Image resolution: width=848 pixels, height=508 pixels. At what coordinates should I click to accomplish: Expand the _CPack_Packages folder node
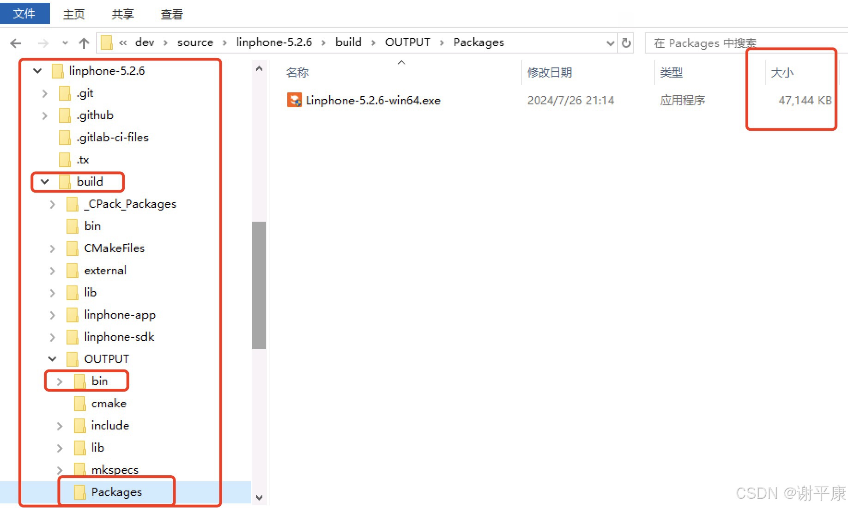point(52,204)
